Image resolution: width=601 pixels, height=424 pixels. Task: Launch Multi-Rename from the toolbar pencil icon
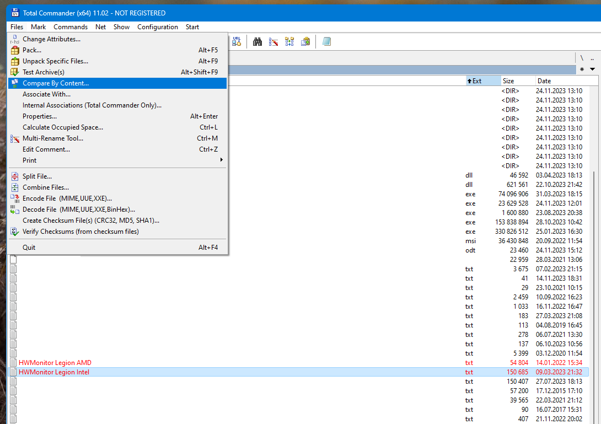coord(273,41)
